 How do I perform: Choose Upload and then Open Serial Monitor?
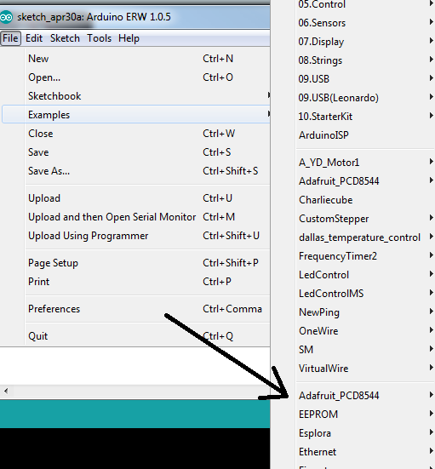tap(136, 217)
